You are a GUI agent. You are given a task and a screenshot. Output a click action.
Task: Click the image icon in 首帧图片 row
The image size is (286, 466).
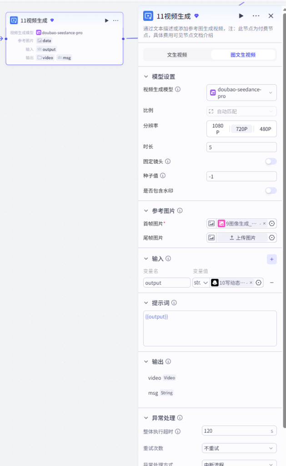pyautogui.click(x=211, y=223)
